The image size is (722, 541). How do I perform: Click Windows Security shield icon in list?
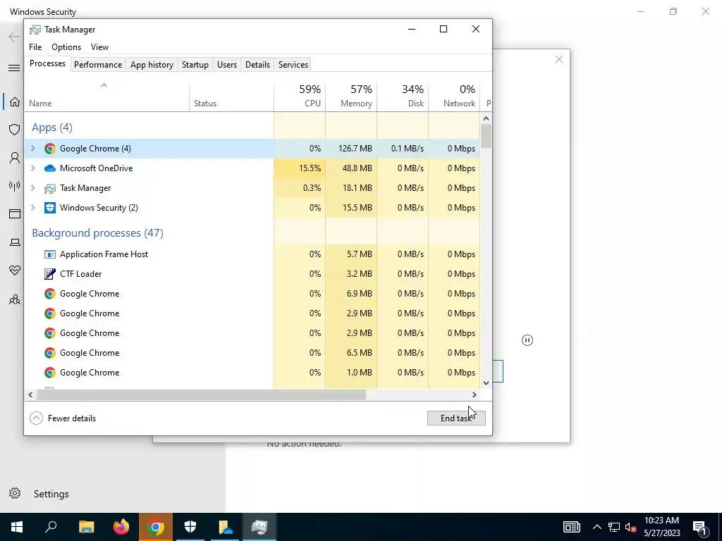[x=50, y=208]
